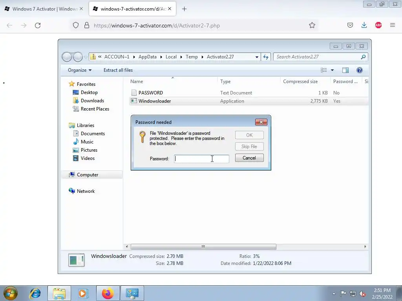The image size is (402, 301).
Task: Open a new Firefox tab
Action: 184,9
